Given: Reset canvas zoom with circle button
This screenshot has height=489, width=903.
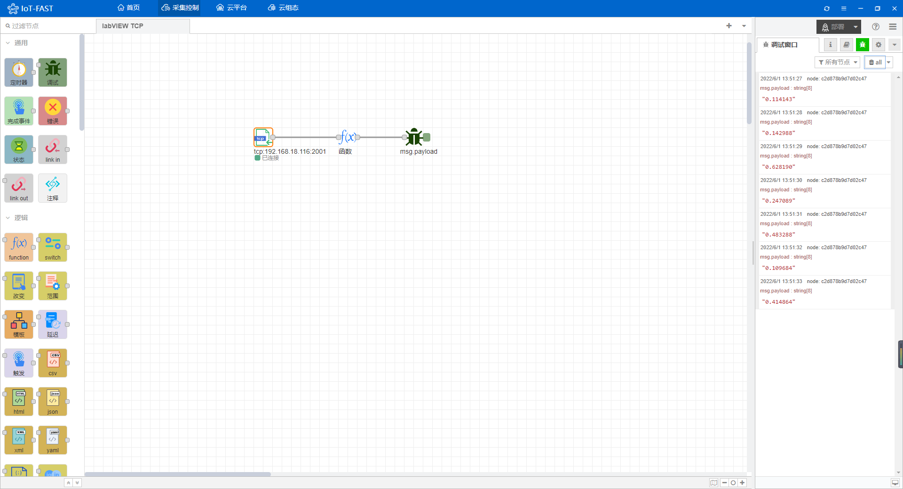Looking at the screenshot, I should click(733, 483).
